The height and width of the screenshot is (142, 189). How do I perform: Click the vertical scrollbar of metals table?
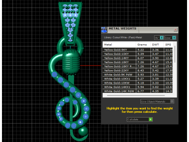pyautogui.click(x=175, y=54)
